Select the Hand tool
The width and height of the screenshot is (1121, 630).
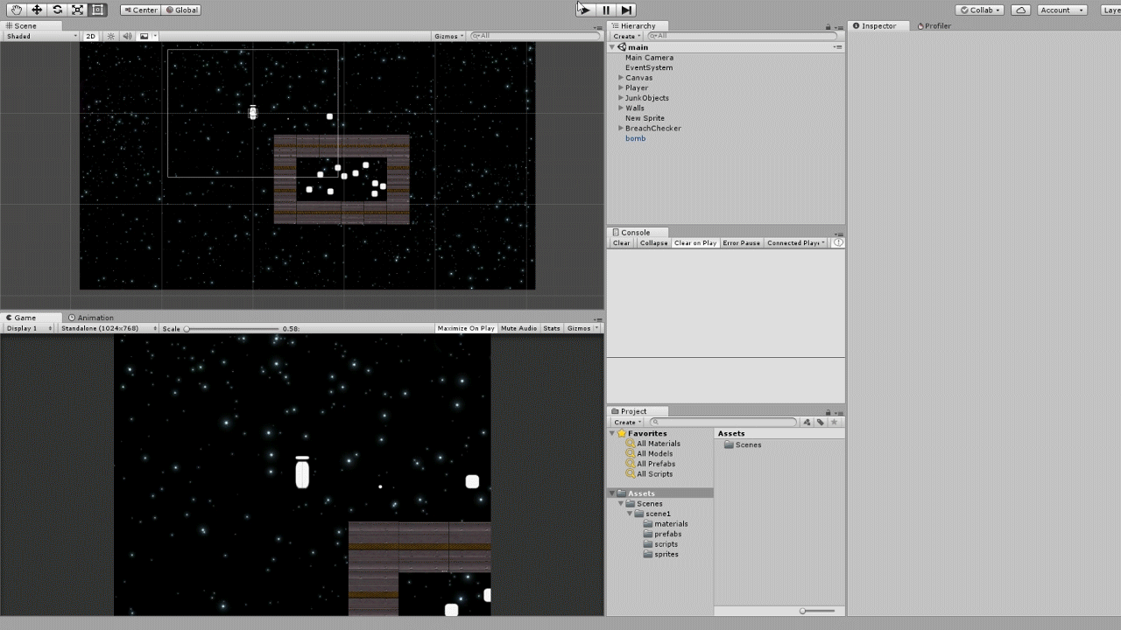pyautogui.click(x=17, y=10)
